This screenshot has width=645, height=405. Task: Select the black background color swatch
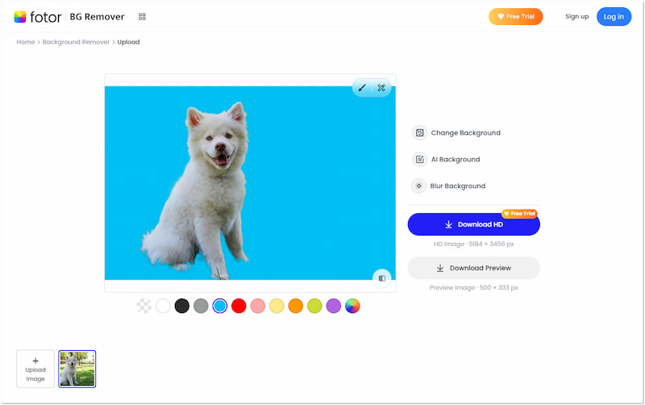(182, 306)
